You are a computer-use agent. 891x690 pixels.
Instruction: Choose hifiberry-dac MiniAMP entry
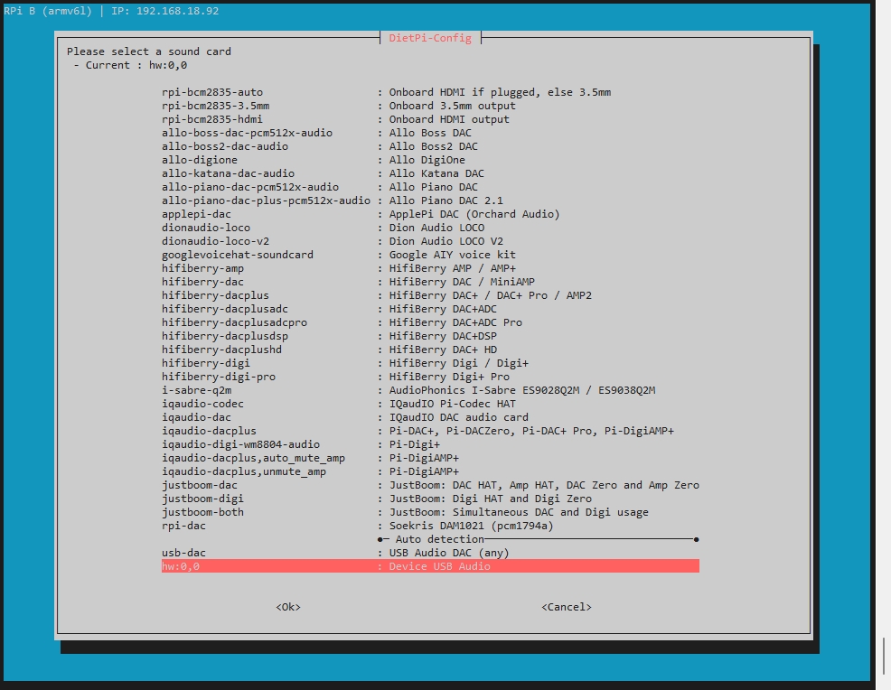click(x=430, y=282)
